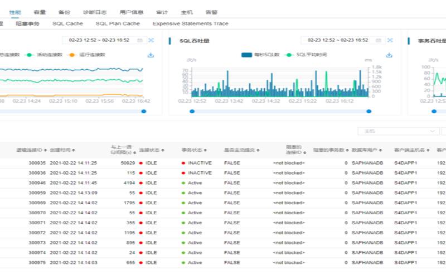
Task: Click SQL吞吐量 chart title
Action: point(194,41)
